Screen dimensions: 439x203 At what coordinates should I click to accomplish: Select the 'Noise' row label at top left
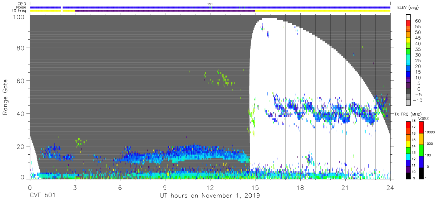(21, 7)
